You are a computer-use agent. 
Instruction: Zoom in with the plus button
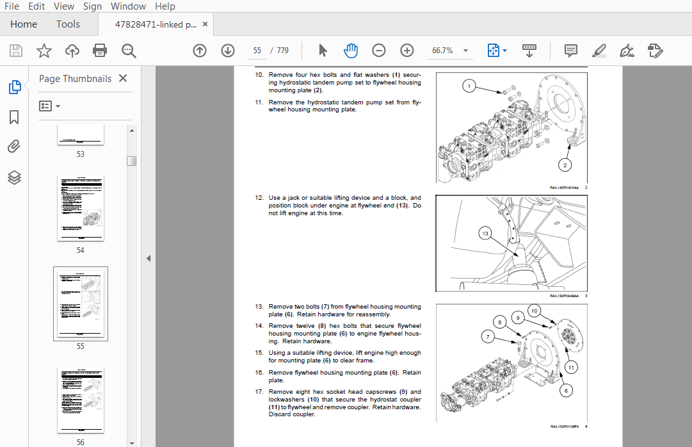tap(407, 51)
